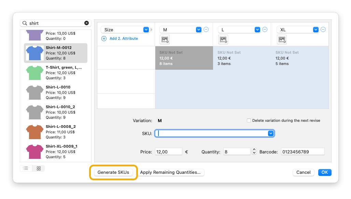This screenshot has height=199, width=351.
Task: Open the M value dropdown
Action: click(198, 30)
